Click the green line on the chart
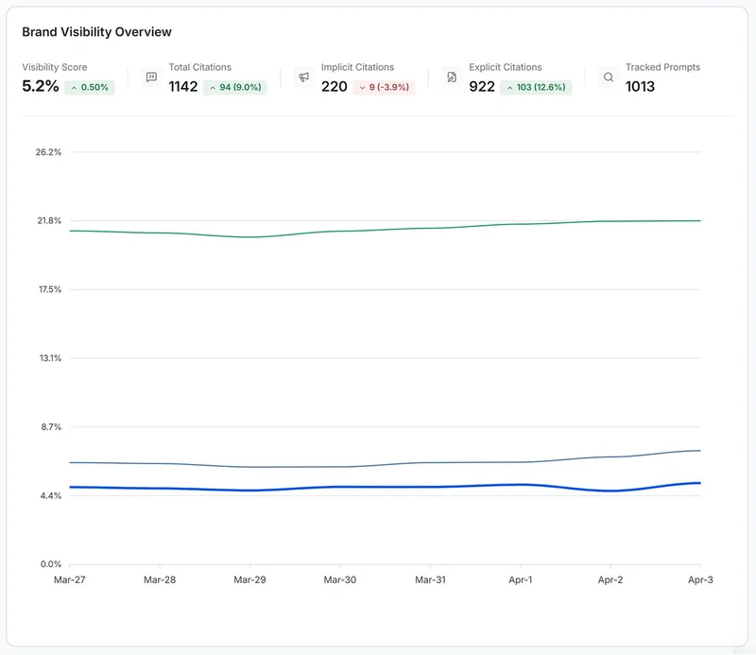Viewport: 756px width, 655px height. point(378,230)
